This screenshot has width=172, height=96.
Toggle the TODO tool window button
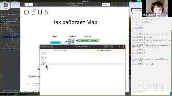click(15, 91)
